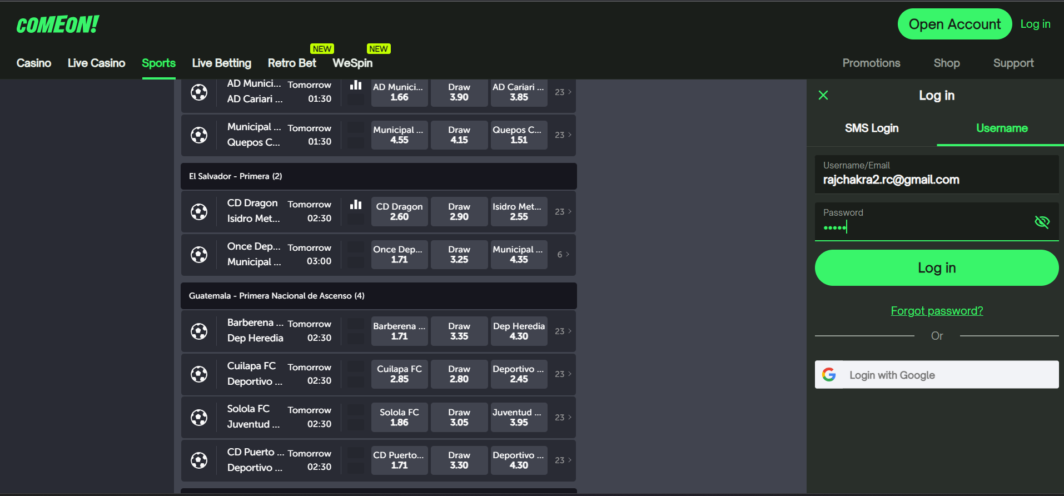This screenshot has height=496, width=1064.
Task: Collapse Guatemala Primera Nacional de Ascenso header
Action: tap(379, 296)
